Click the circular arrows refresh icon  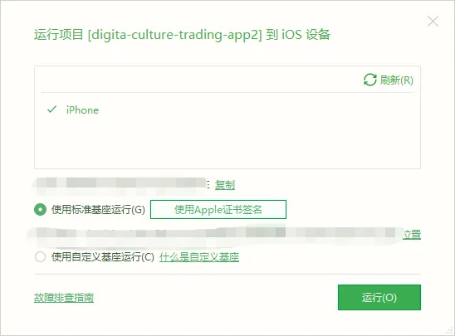[x=370, y=80]
